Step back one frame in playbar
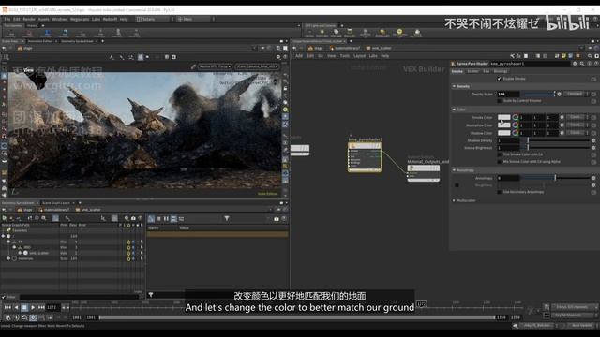This screenshot has height=337, width=600. click(16, 307)
